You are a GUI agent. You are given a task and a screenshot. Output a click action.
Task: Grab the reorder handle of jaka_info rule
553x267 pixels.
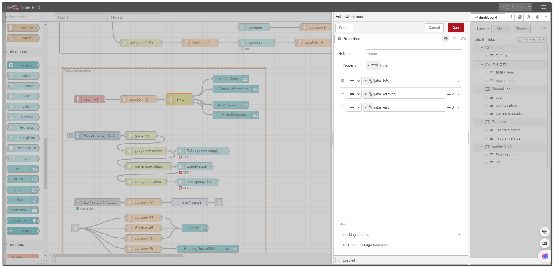(342, 81)
